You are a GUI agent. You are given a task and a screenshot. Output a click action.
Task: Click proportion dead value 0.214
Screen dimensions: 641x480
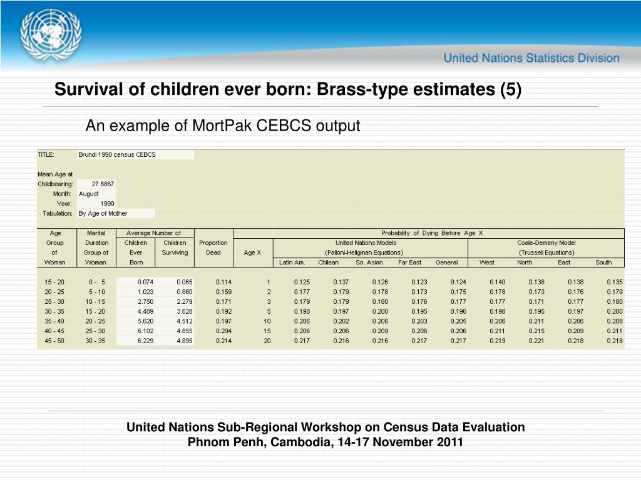click(x=223, y=341)
